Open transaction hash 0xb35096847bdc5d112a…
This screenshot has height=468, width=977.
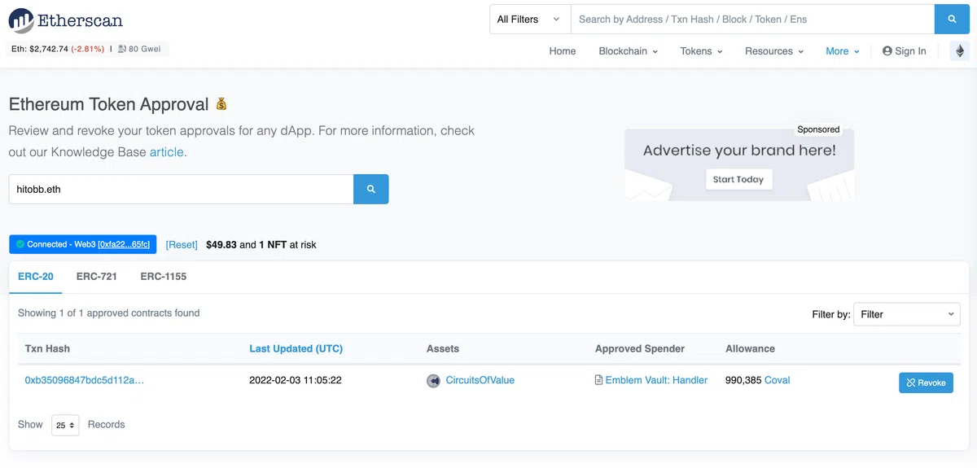[x=85, y=380]
